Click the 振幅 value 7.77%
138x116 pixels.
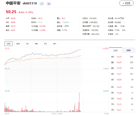[64, 30]
